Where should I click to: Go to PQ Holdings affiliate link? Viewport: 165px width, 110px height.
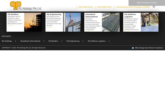point(7,41)
